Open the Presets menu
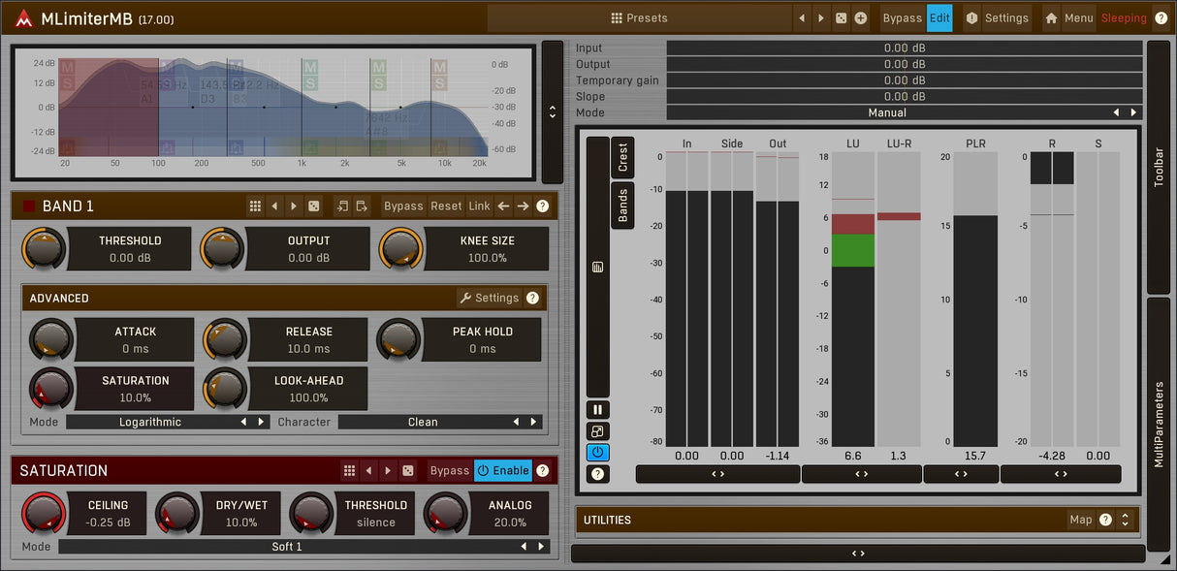The height and width of the screenshot is (571, 1177). click(x=639, y=18)
